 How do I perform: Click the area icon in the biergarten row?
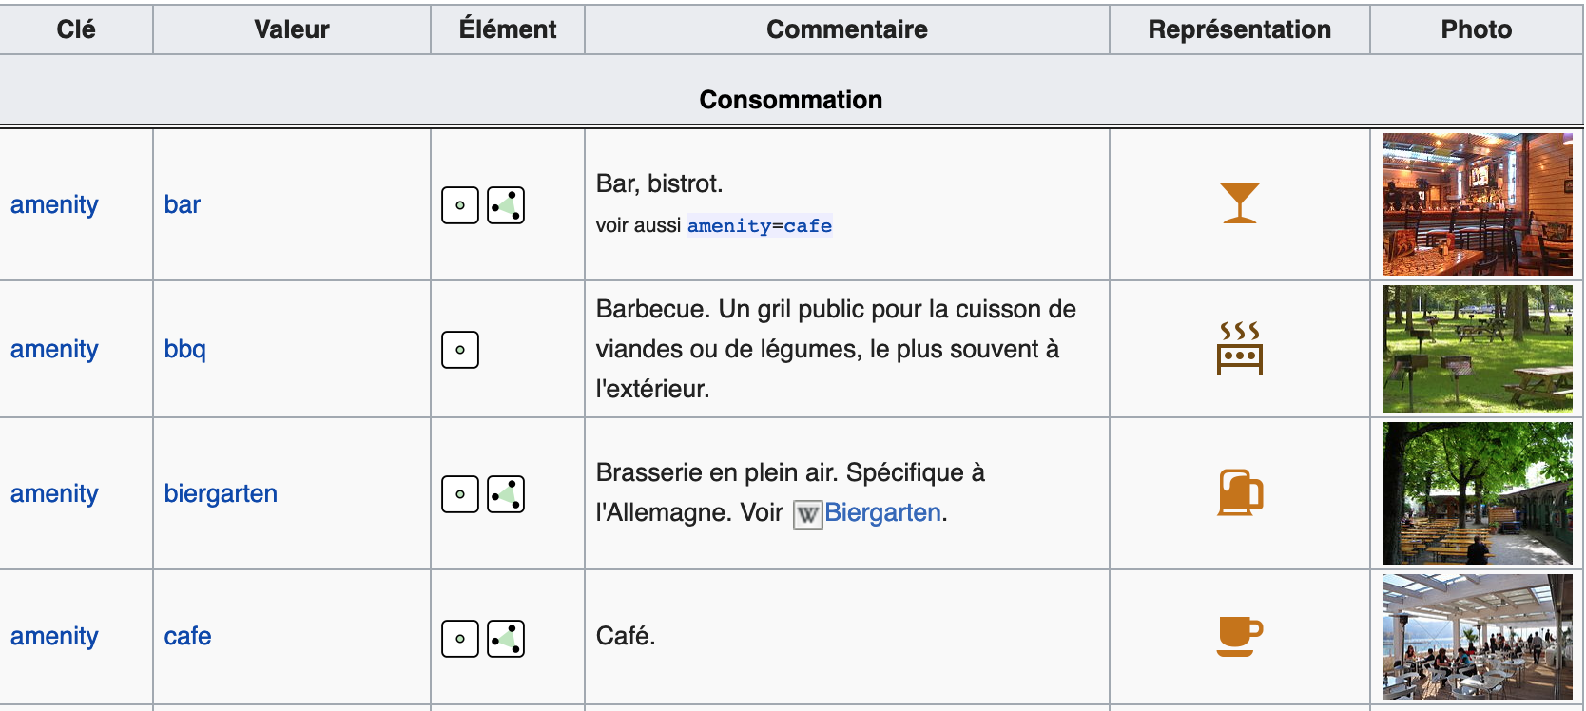pos(506,494)
